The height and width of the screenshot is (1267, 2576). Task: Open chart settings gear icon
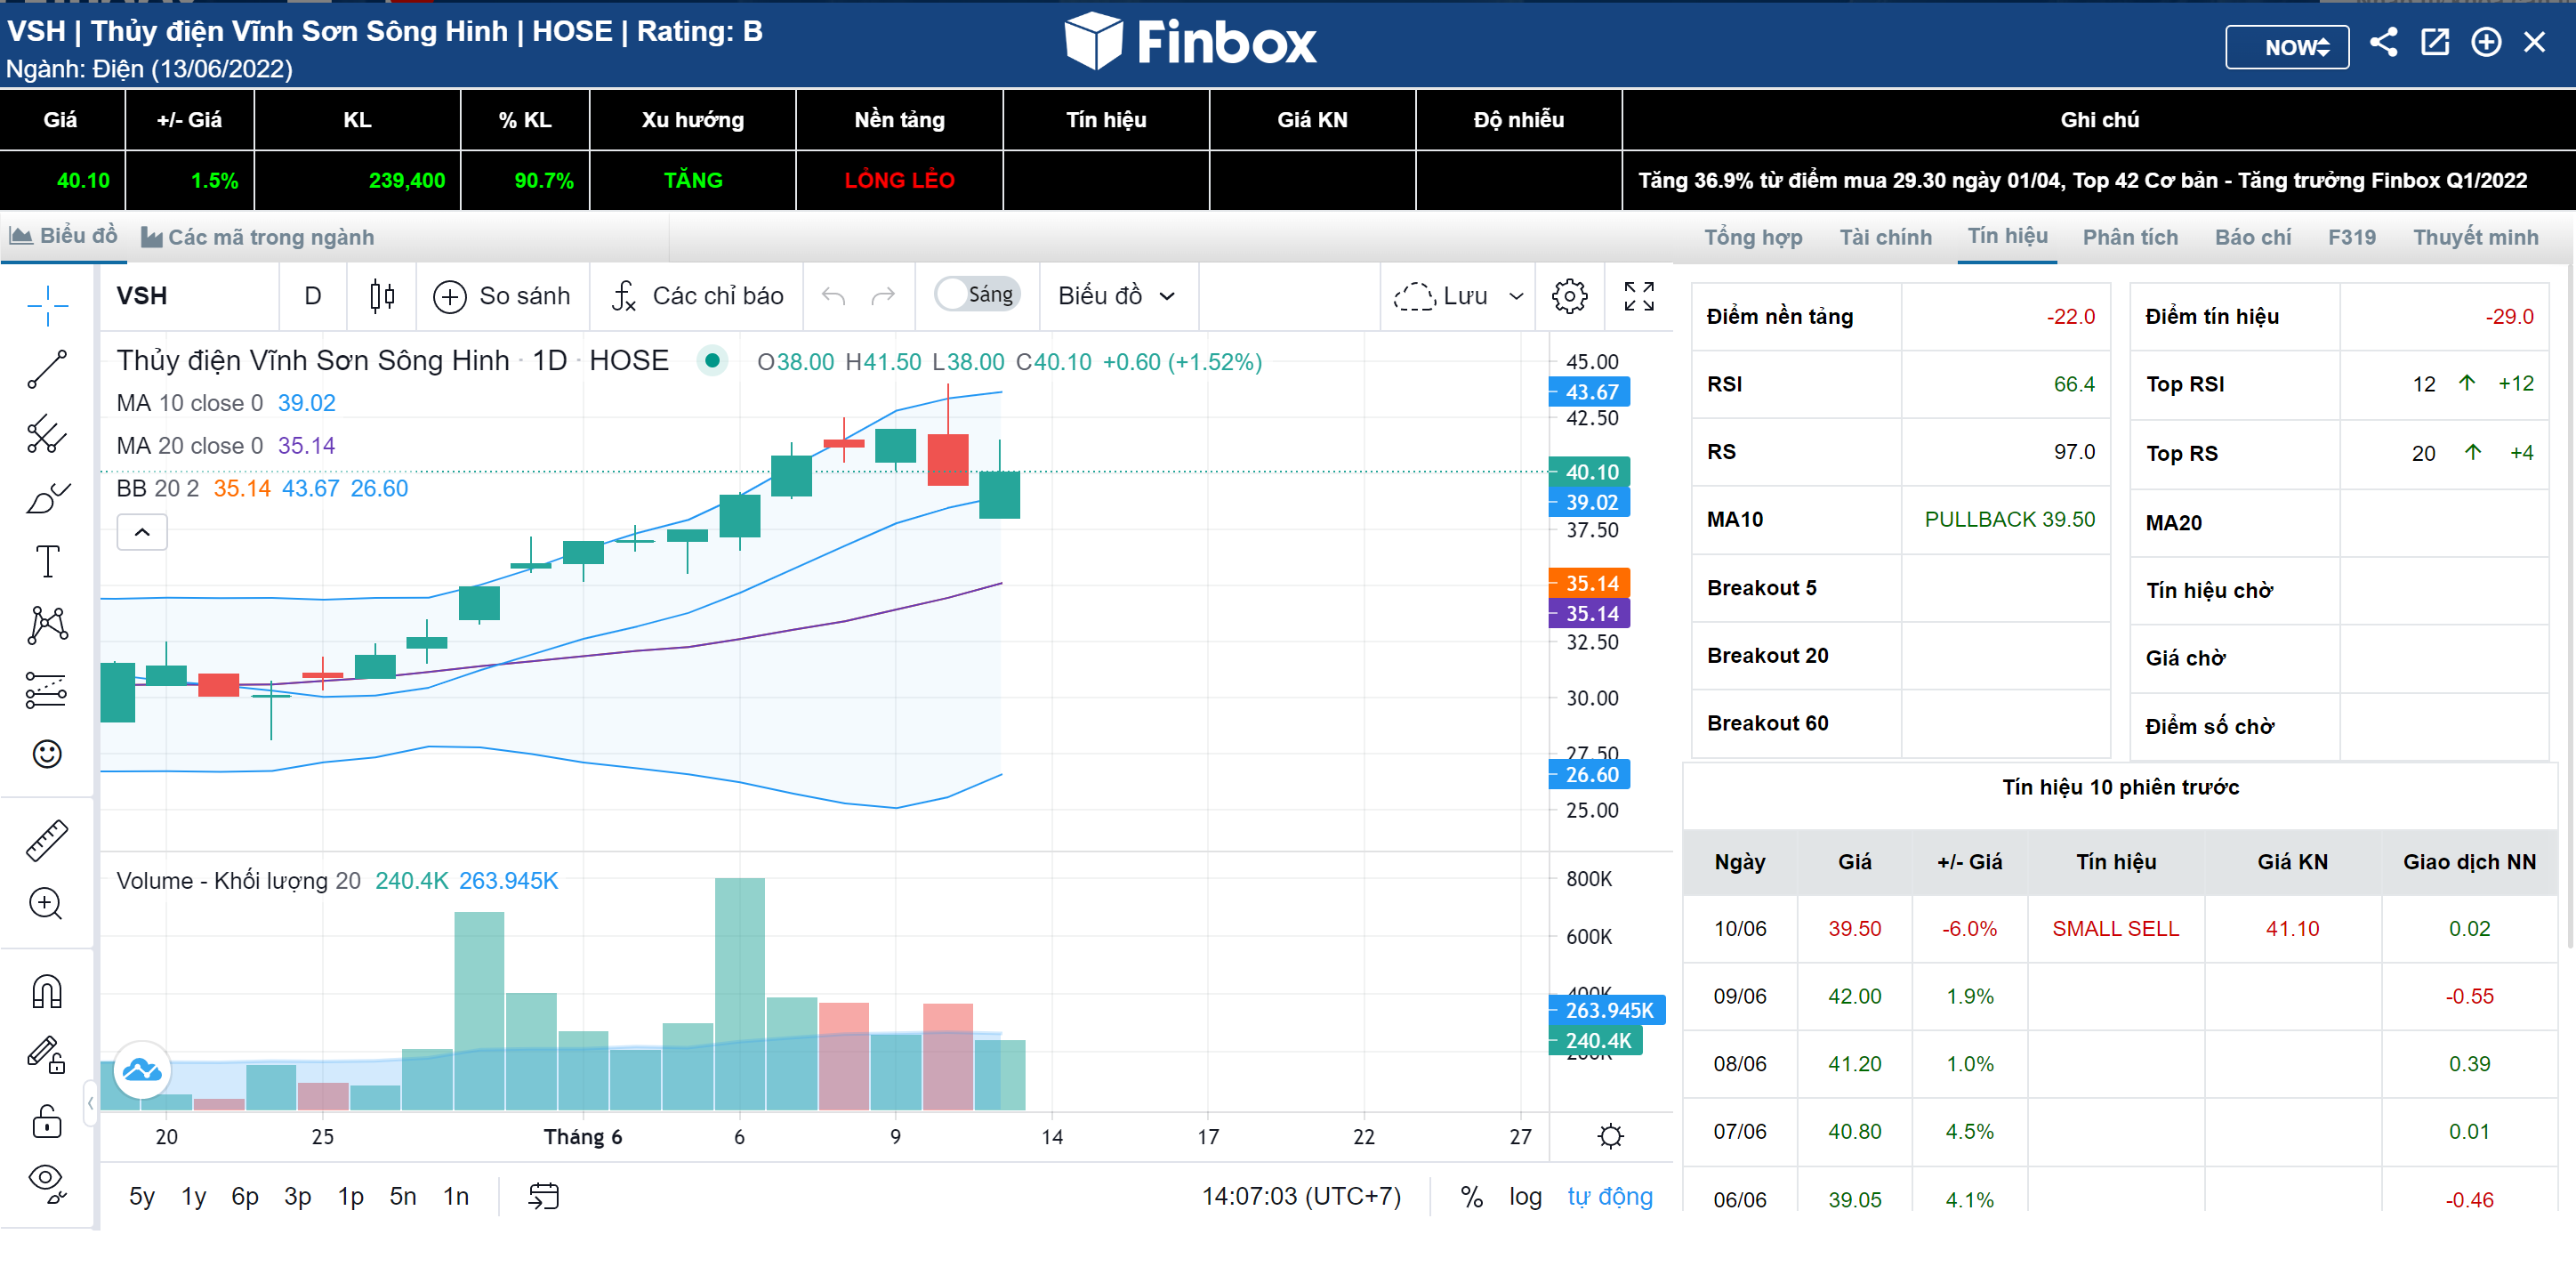tap(1569, 296)
